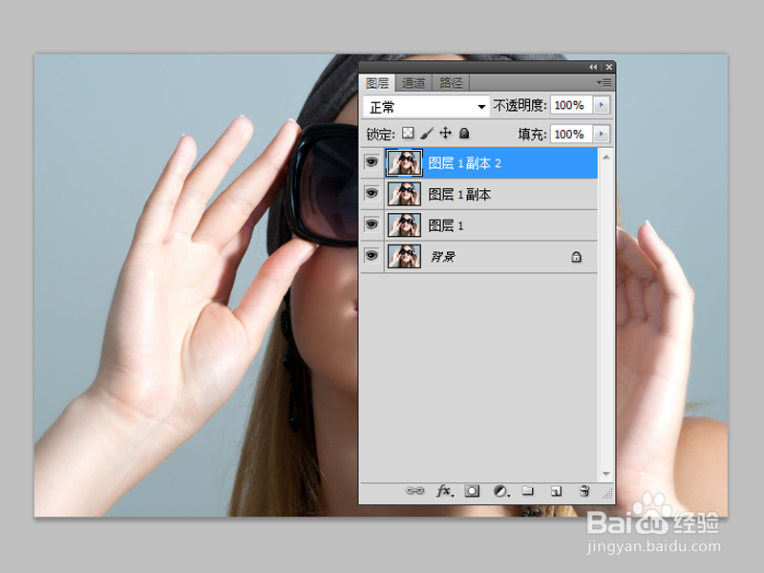Open the layer style fx menu

(445, 491)
